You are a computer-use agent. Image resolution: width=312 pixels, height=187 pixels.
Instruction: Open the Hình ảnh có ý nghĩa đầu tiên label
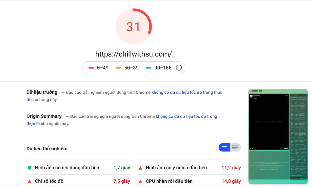click(176, 168)
